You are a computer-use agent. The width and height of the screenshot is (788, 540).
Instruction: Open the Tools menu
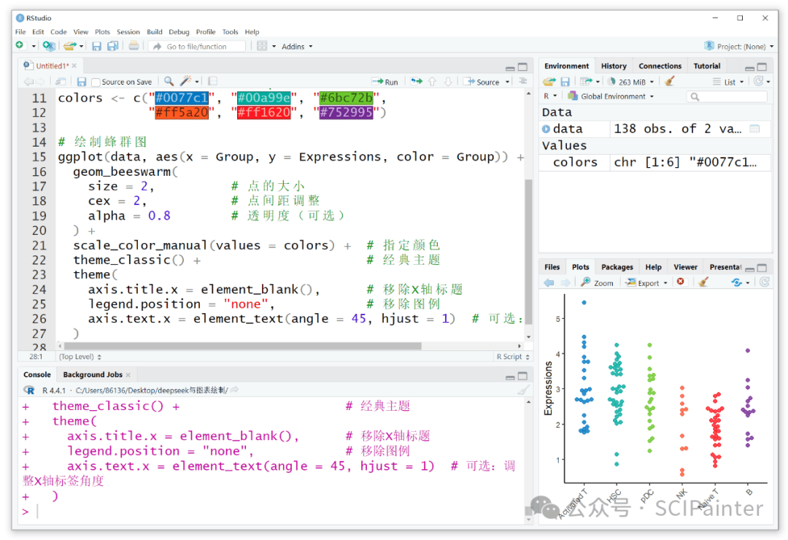230,31
